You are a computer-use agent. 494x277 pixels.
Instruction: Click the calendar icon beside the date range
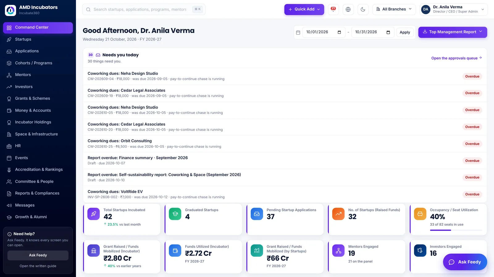[298, 32]
